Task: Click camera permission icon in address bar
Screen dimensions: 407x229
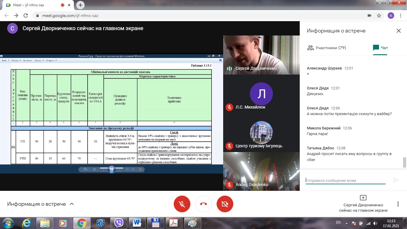Action: [369, 16]
